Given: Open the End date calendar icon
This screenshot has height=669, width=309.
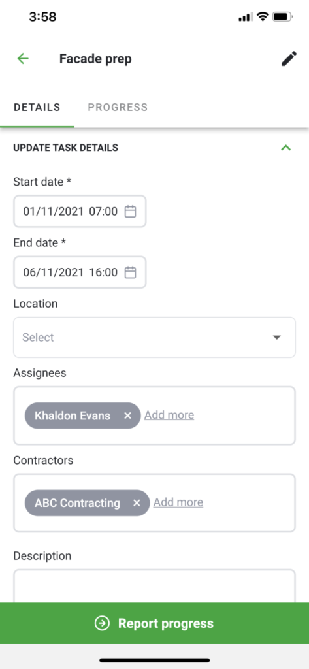Looking at the screenshot, I should (x=130, y=272).
